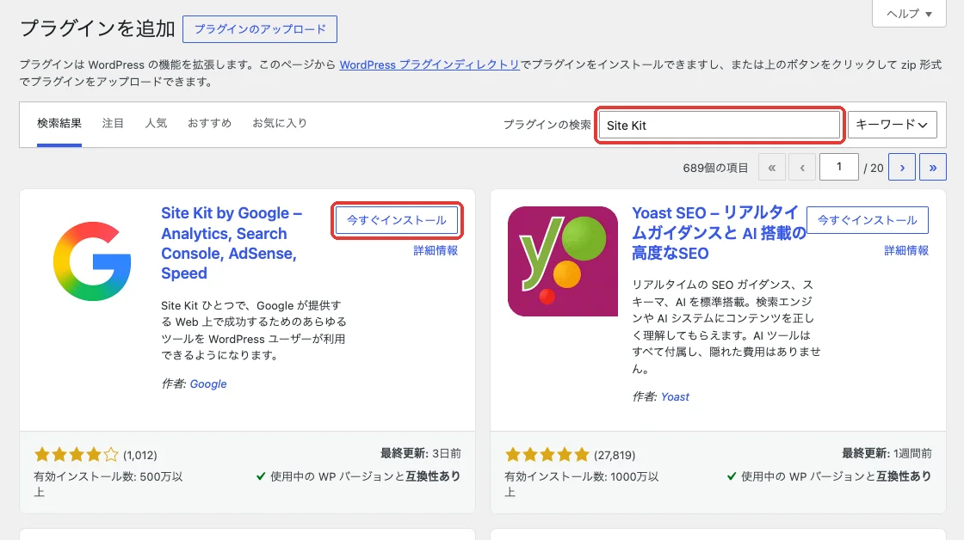Open the WordPress プラグインディレクトリ link
The height and width of the screenshot is (540, 964).
coord(429,64)
